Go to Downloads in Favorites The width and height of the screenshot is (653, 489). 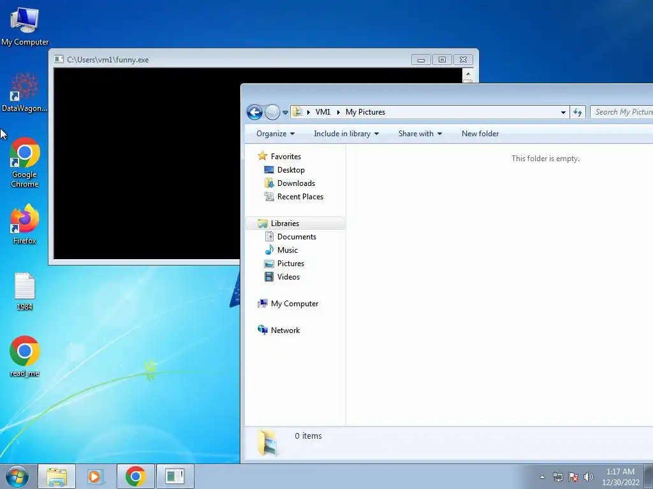tap(296, 183)
